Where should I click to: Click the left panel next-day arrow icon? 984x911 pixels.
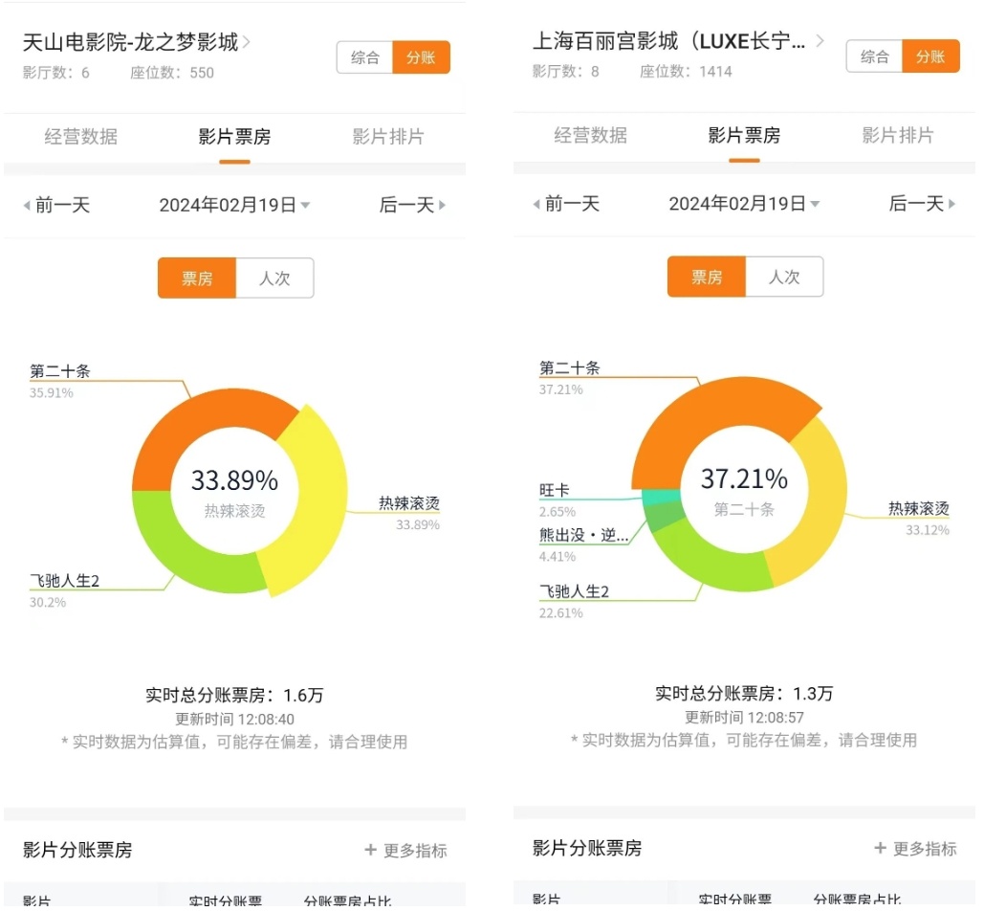pos(442,206)
